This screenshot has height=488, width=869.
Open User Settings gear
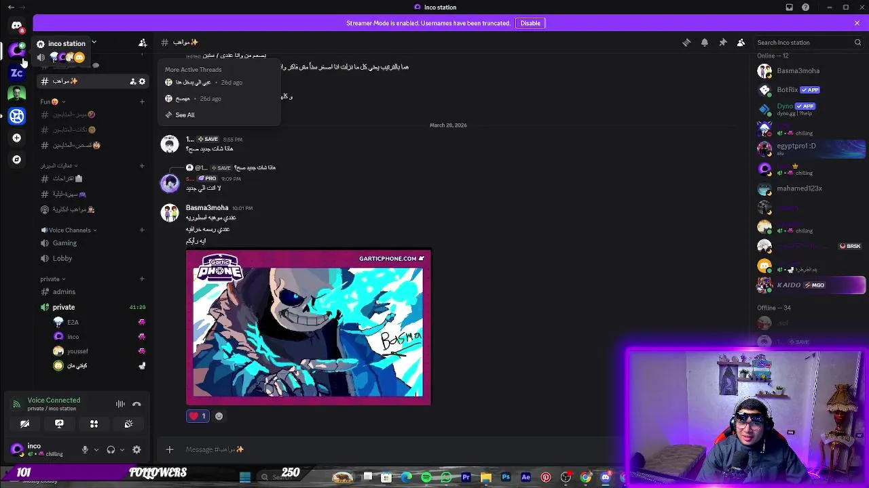point(136,449)
